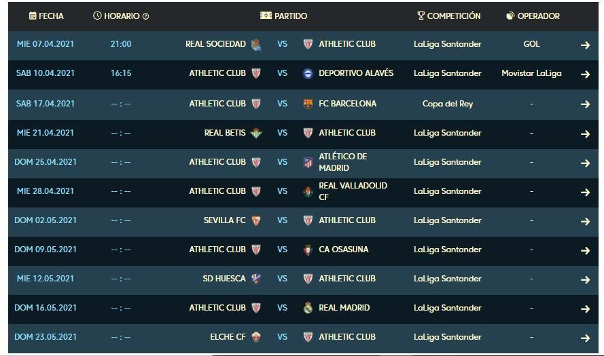Click the Competición column header
Viewport: 604px width, 356px height.
pyautogui.click(x=449, y=16)
